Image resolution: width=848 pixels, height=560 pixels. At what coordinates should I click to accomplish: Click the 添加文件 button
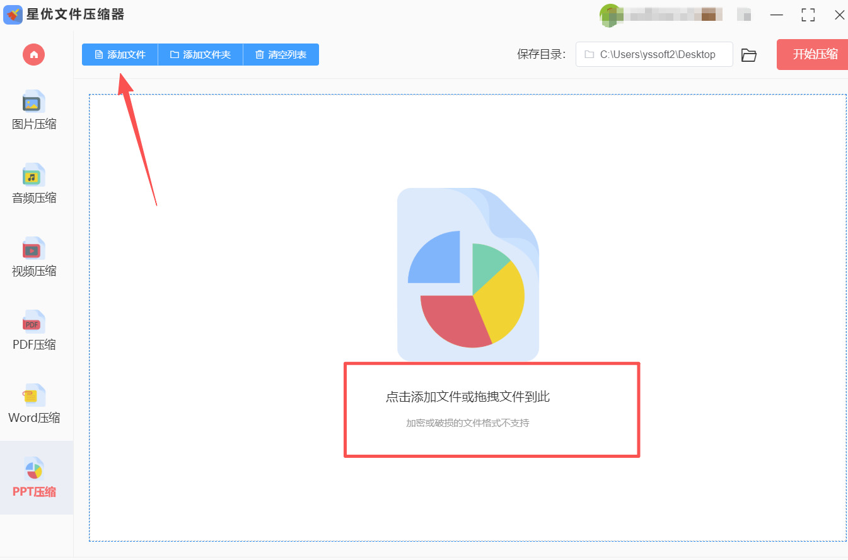[120, 55]
